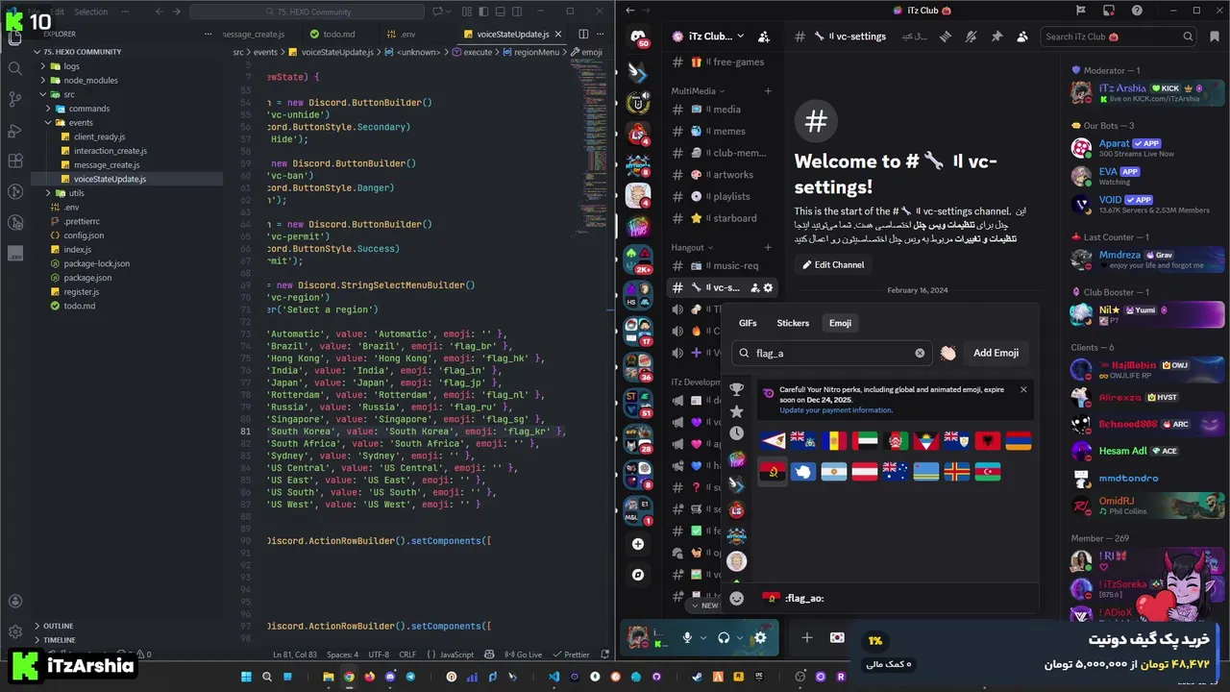Click Split Editor icon in VS Code
The width and height of the screenshot is (1230, 692).
tap(585, 34)
